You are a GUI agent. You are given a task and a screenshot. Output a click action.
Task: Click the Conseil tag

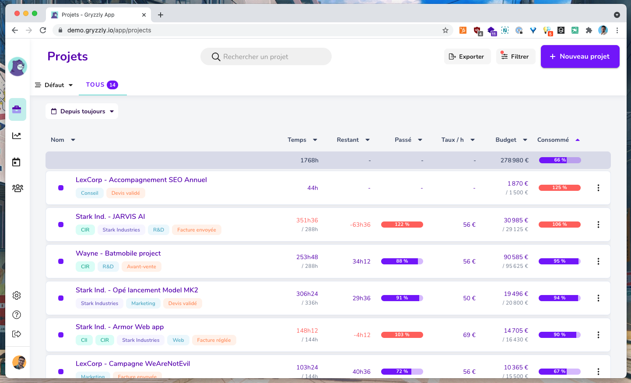90,193
